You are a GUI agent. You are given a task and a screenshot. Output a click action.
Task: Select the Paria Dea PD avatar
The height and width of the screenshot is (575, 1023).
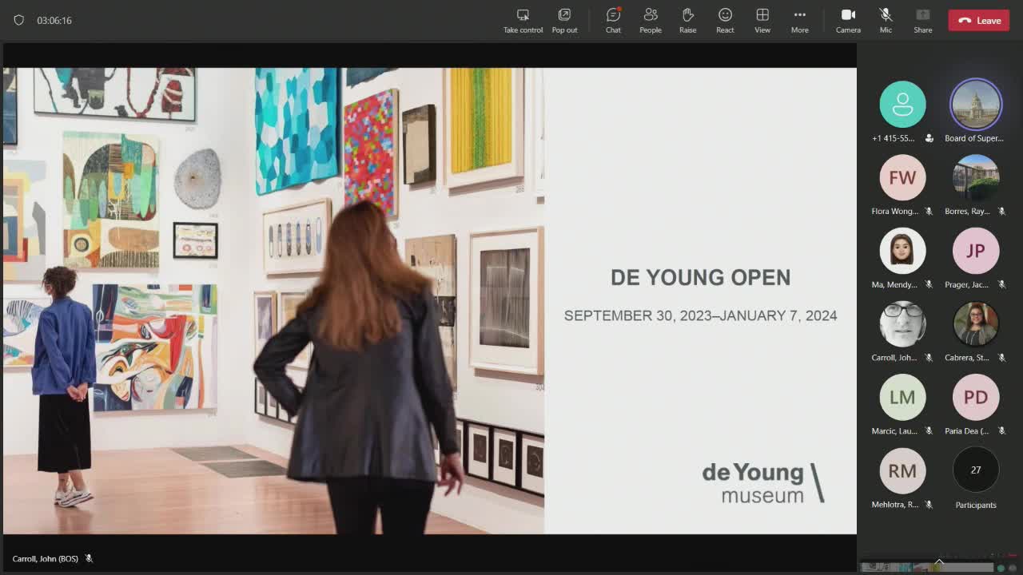(976, 397)
